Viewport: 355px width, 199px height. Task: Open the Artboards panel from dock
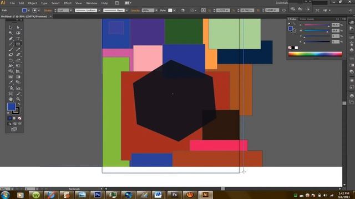tap(352, 102)
